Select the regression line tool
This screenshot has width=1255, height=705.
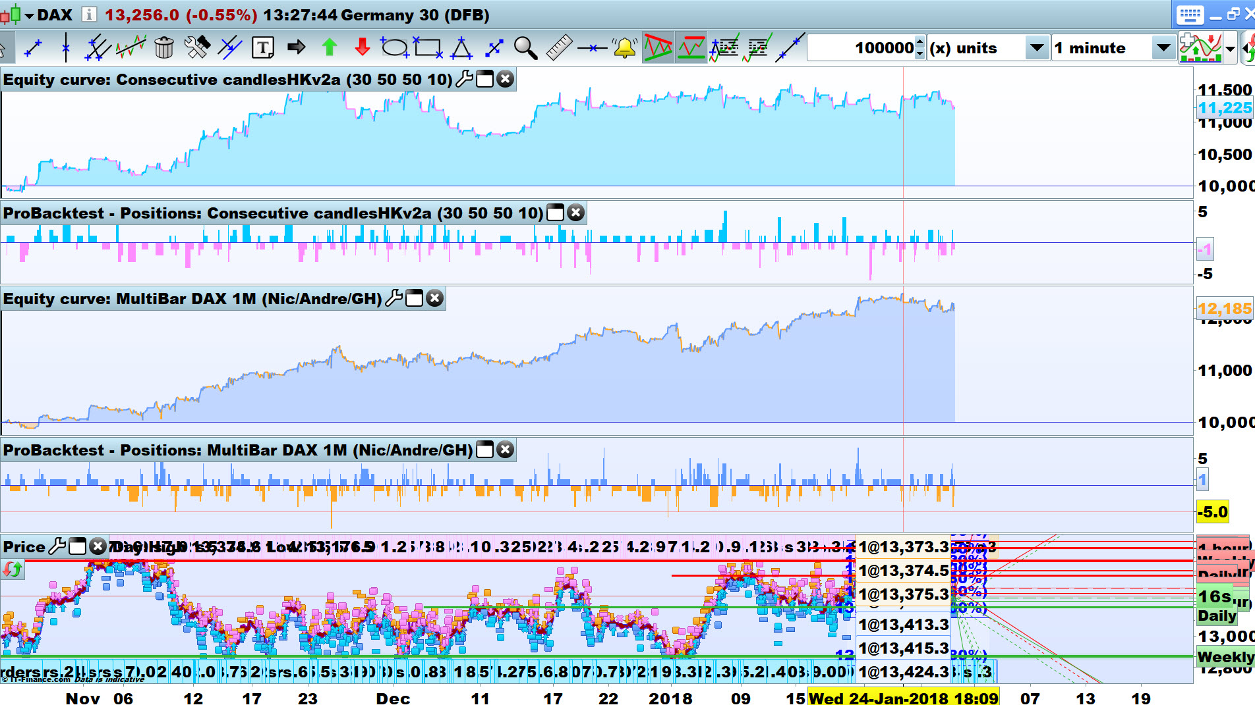[131, 48]
